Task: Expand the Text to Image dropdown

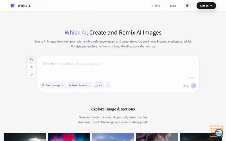Action: (53, 85)
